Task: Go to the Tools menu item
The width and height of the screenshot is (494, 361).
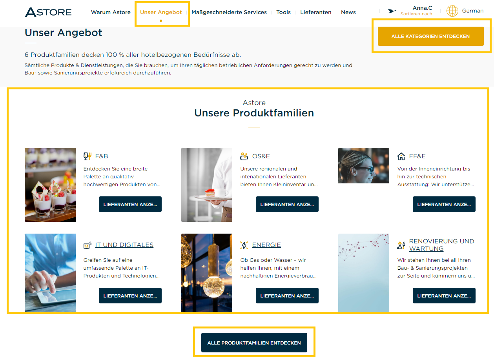Action: (283, 12)
